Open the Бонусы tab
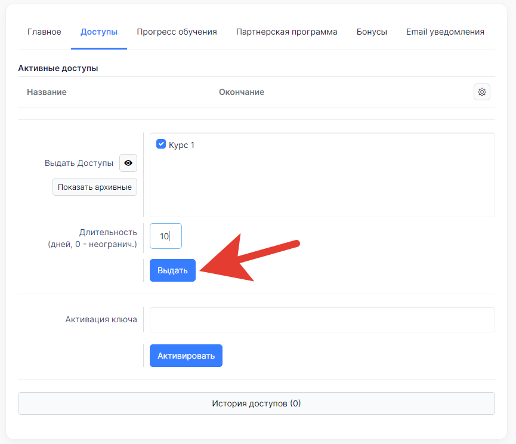 pyautogui.click(x=372, y=32)
